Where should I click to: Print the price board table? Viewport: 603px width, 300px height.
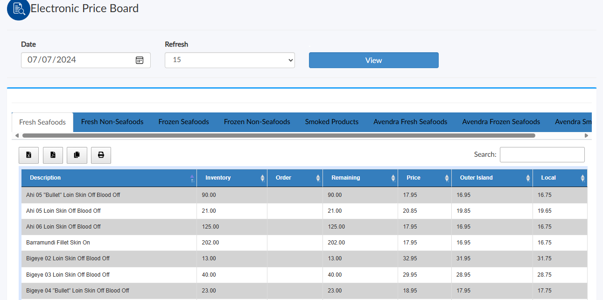[101, 155]
